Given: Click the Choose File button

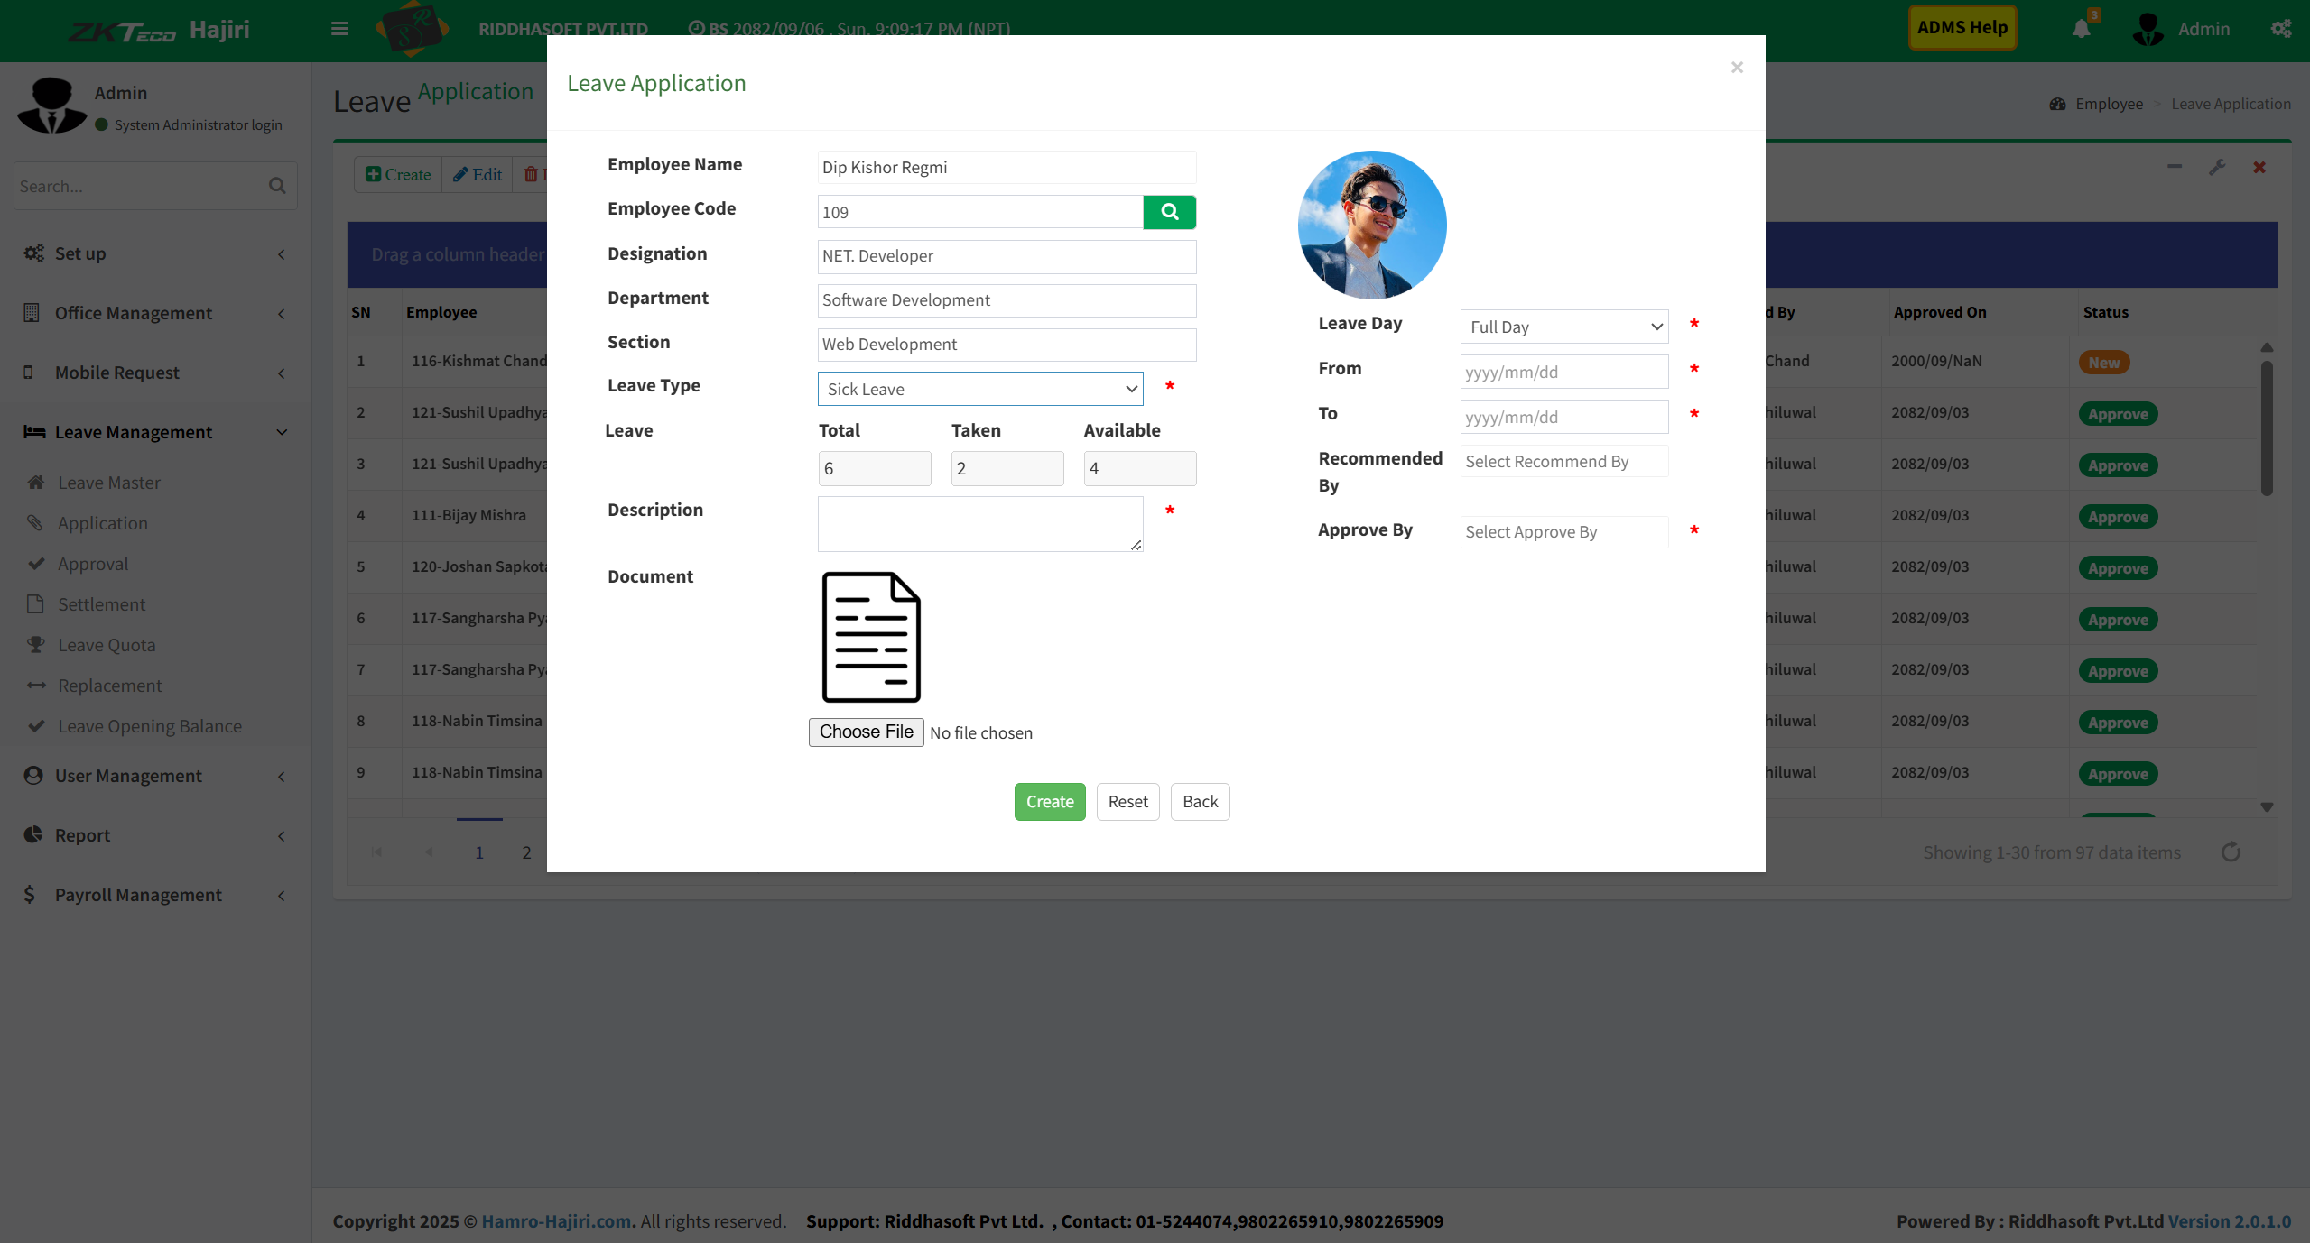Looking at the screenshot, I should pos(866,732).
